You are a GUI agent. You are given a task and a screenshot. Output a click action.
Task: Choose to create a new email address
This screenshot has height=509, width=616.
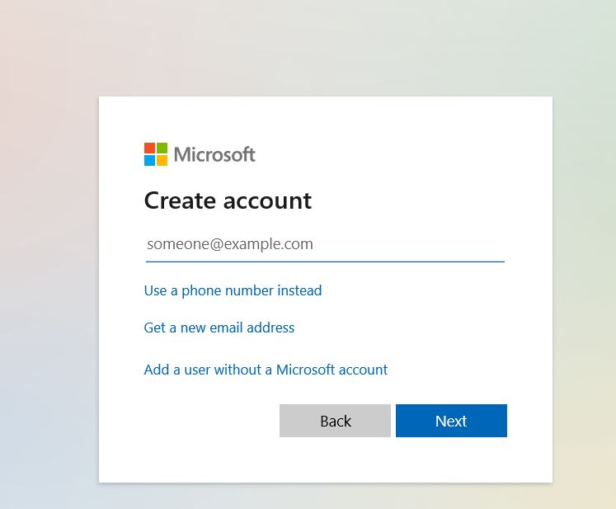click(219, 328)
